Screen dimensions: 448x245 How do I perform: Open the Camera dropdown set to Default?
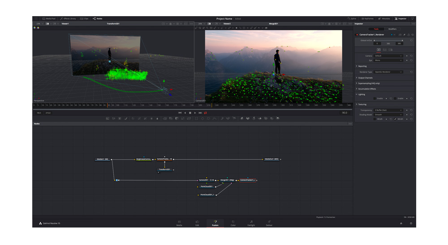point(388,56)
